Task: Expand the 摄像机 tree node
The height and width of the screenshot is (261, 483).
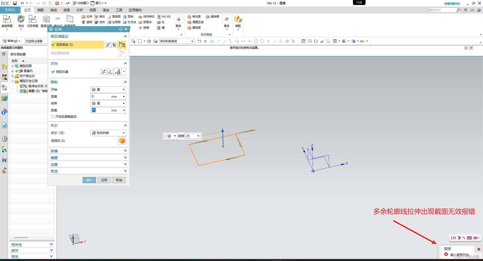Action: 12,71
